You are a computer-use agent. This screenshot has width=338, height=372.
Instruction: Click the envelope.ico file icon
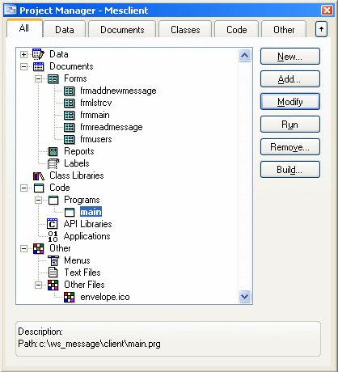coord(70,297)
